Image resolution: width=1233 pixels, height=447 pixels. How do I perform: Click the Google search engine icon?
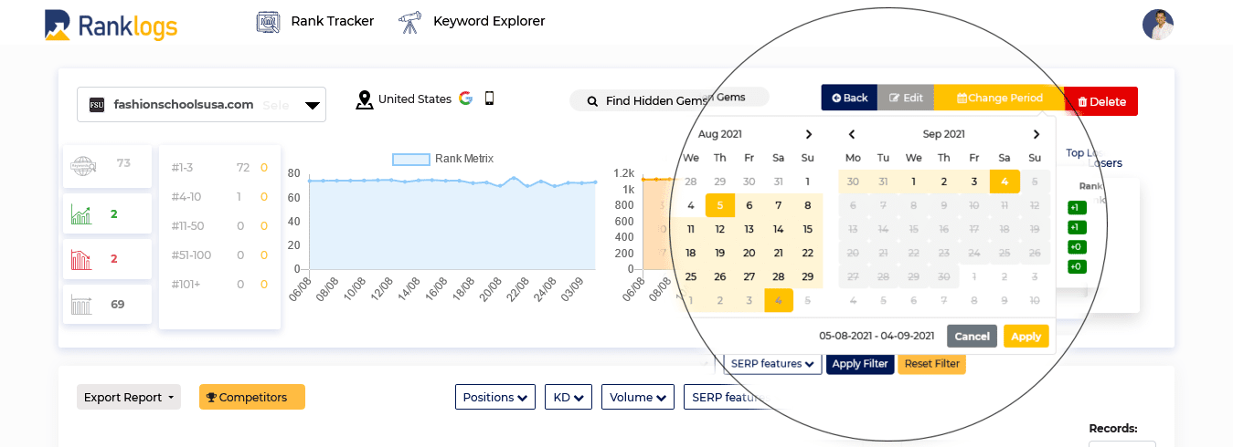click(465, 99)
